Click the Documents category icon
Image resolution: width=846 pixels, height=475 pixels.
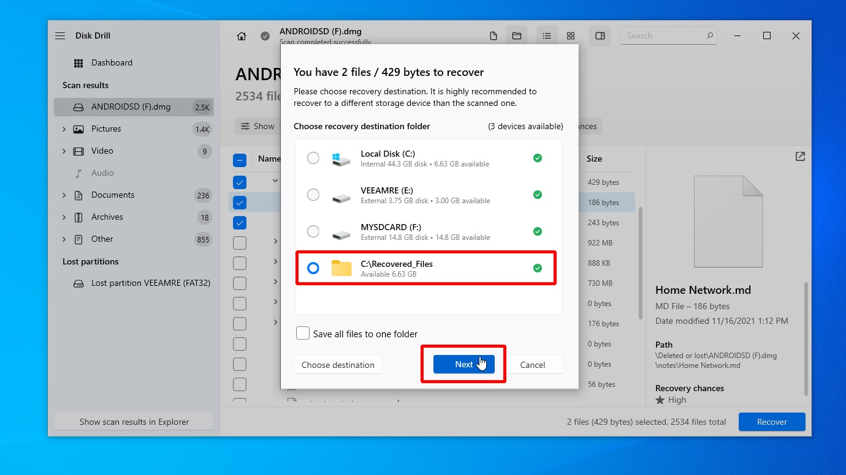pos(78,195)
